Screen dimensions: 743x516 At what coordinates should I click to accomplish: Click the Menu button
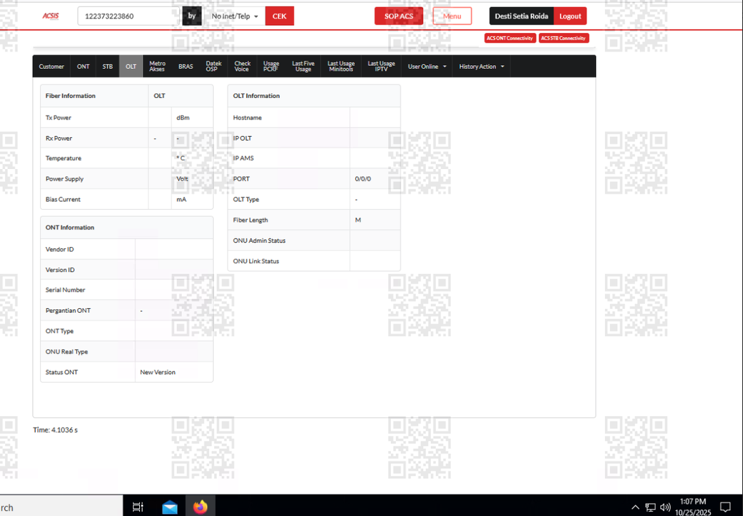[x=452, y=16]
